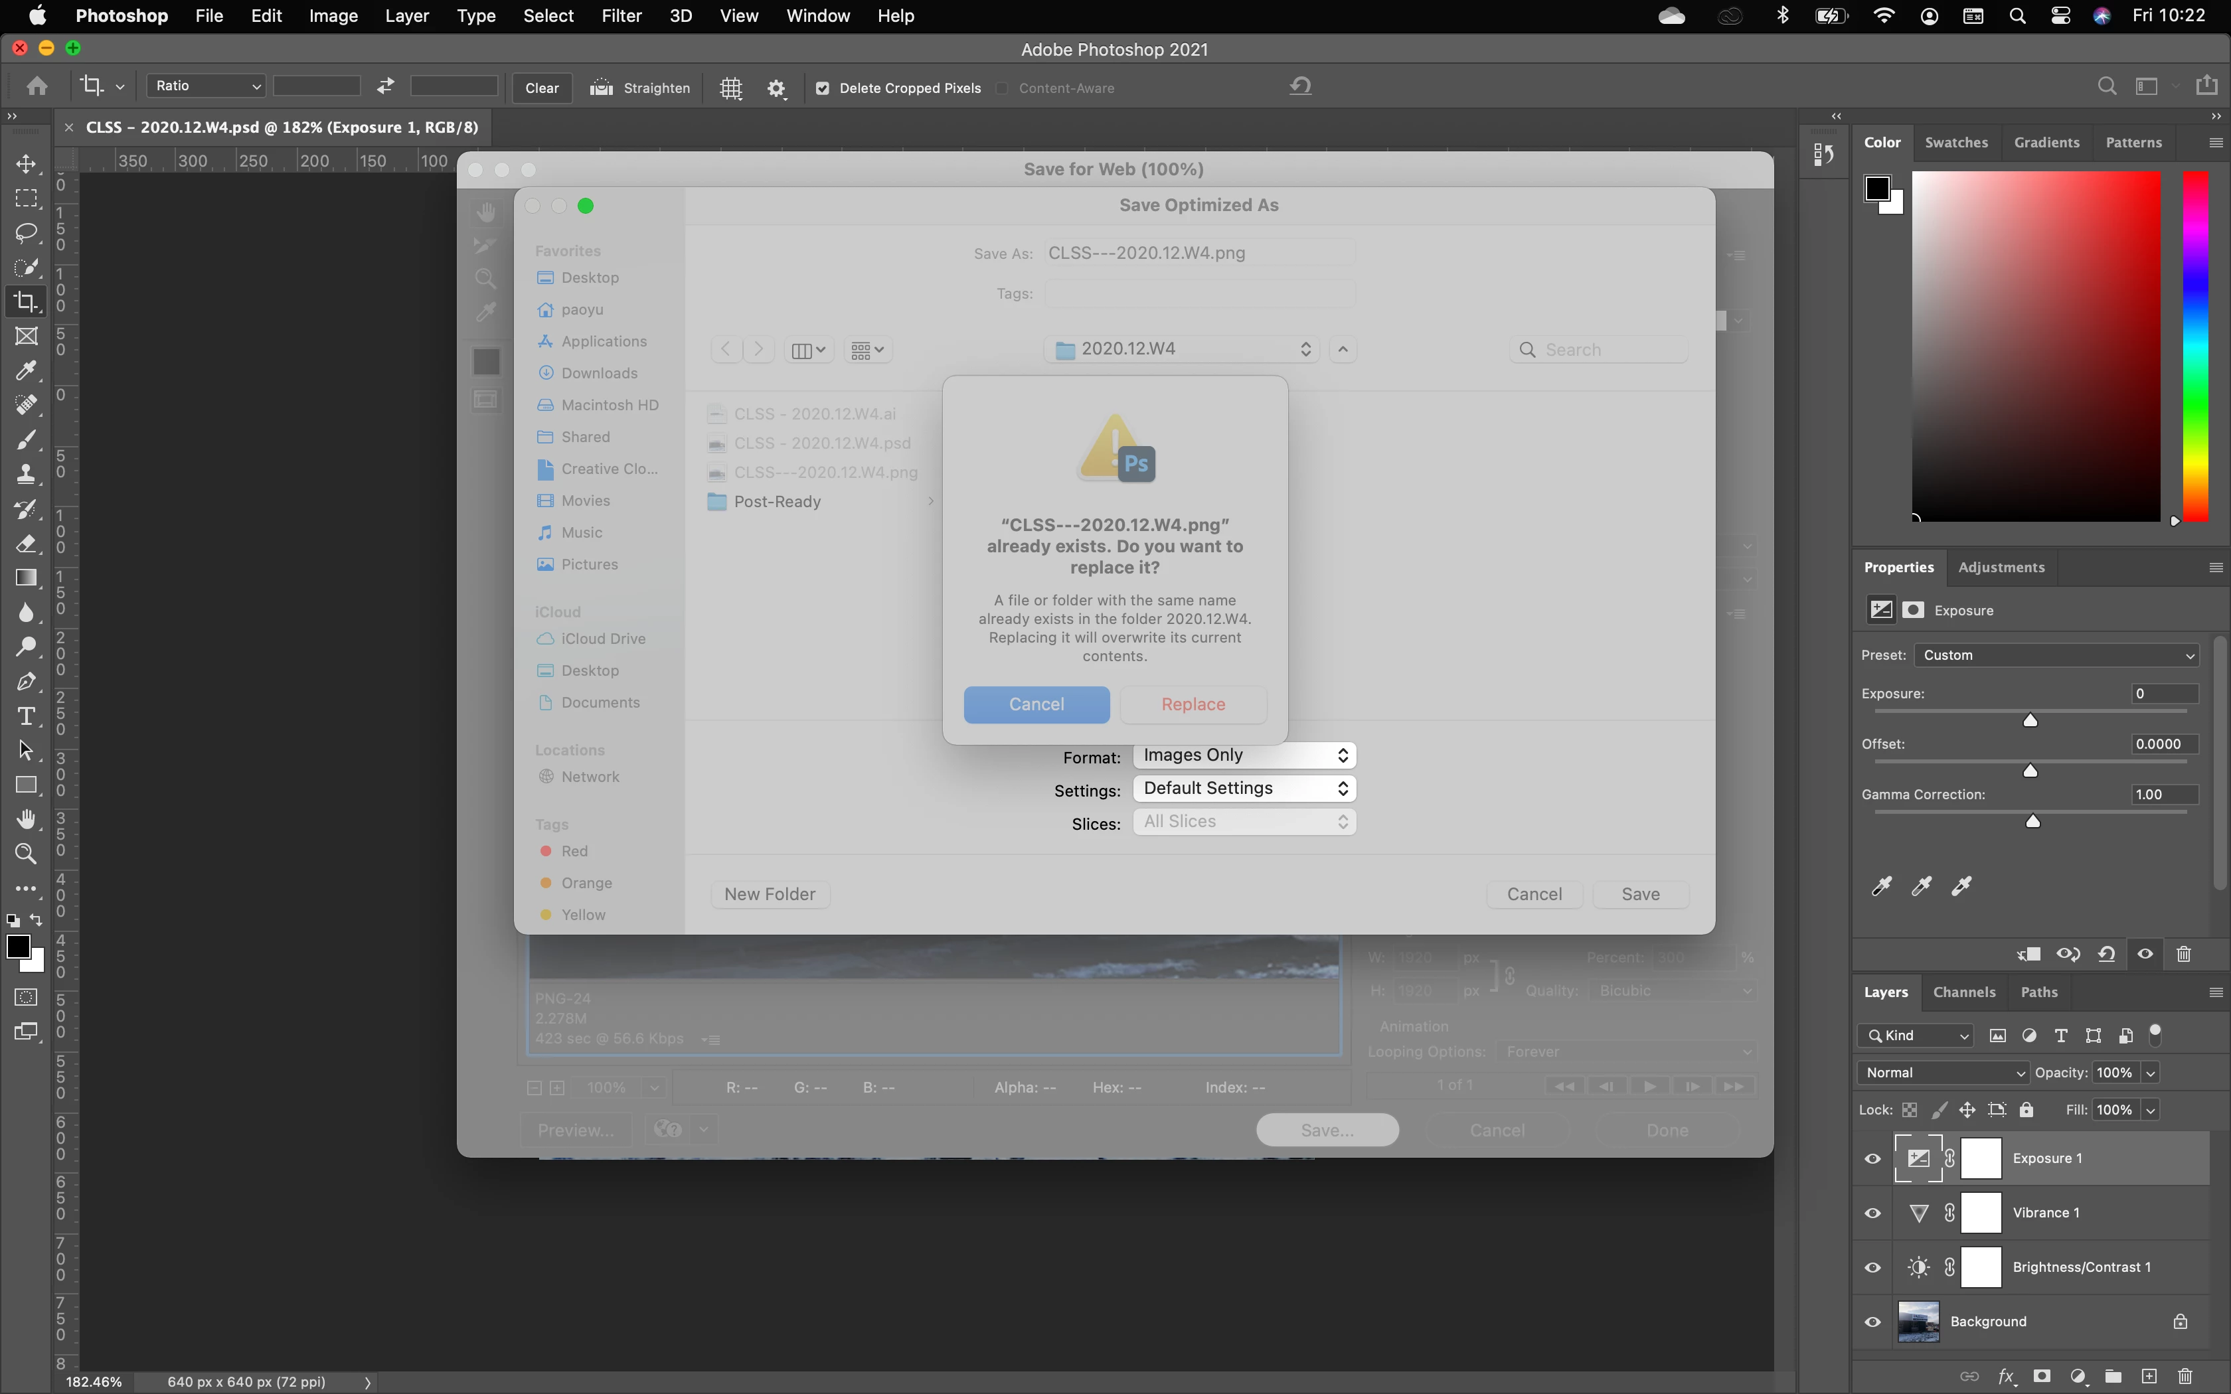Select the Lasso tool
Viewport: 2231px width, 1394px height.
pos(26,232)
